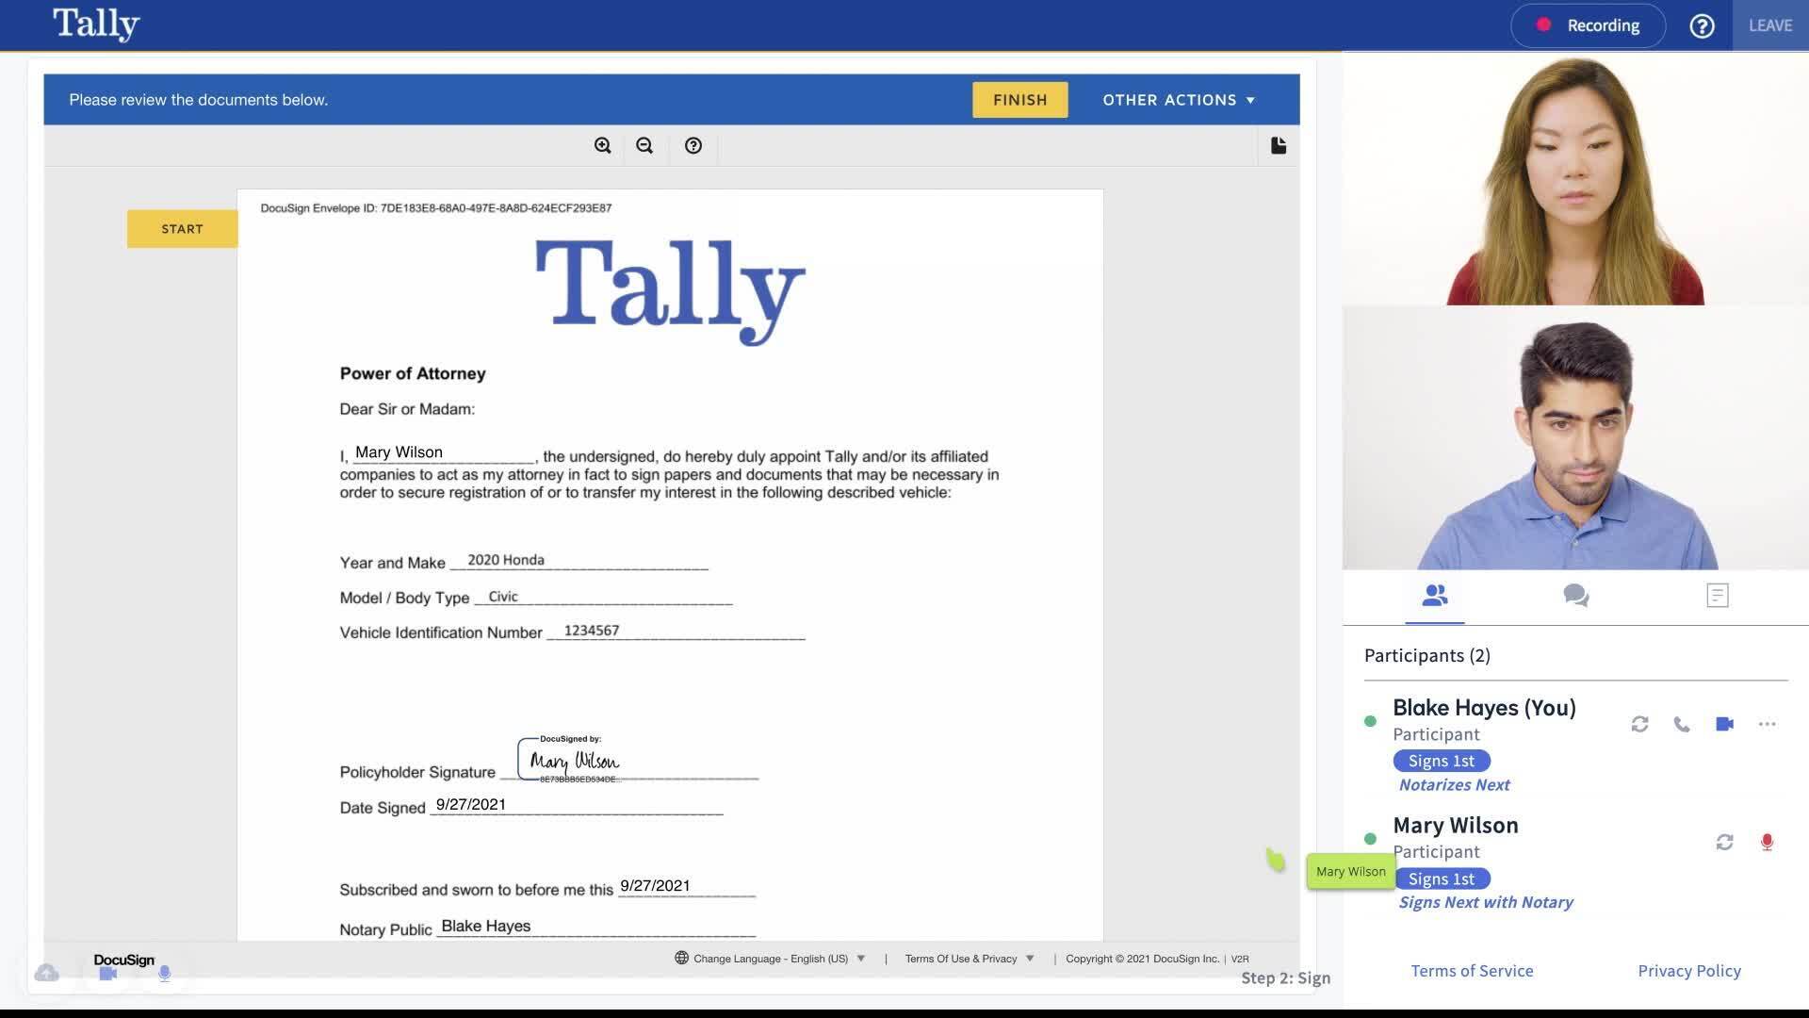Zoom in on the document

coord(602,145)
